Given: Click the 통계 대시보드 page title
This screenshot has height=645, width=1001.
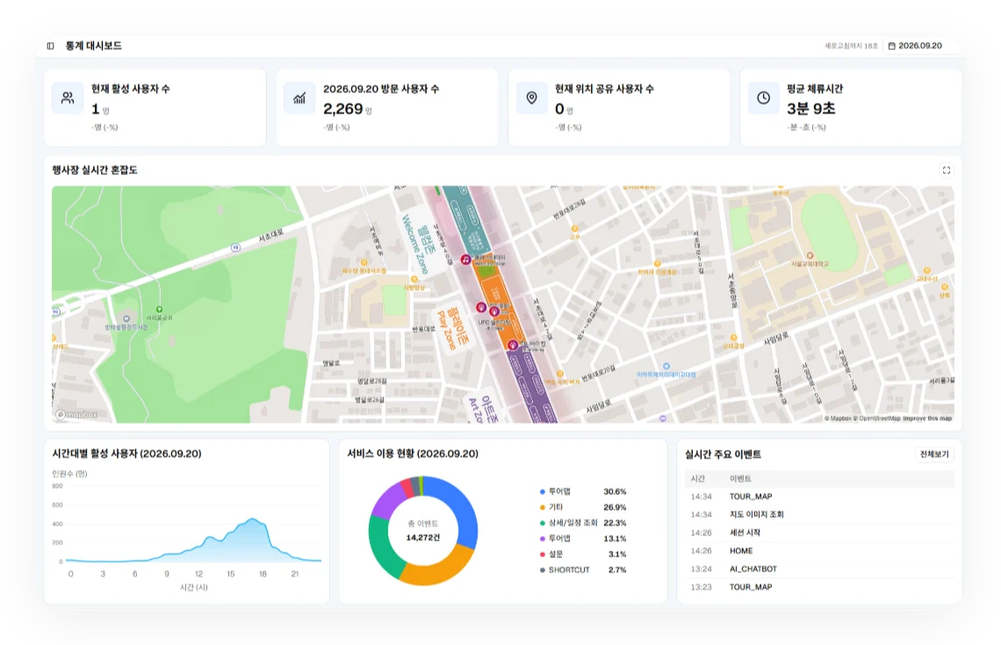Looking at the screenshot, I should [94, 46].
